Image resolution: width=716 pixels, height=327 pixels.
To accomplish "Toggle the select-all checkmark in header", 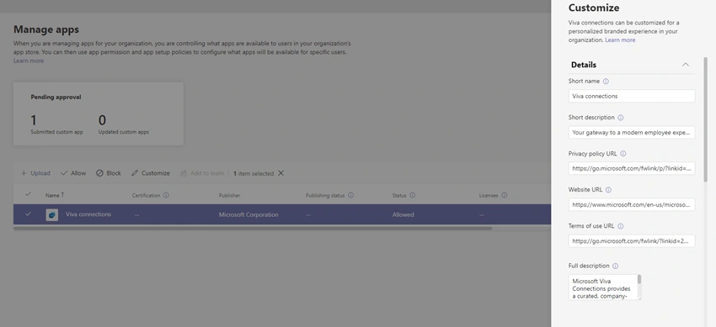I will 28,194.
